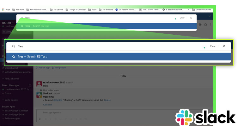The height and width of the screenshot is (126, 237).
Task: Click Add people under channel header
Action: click(59, 68)
